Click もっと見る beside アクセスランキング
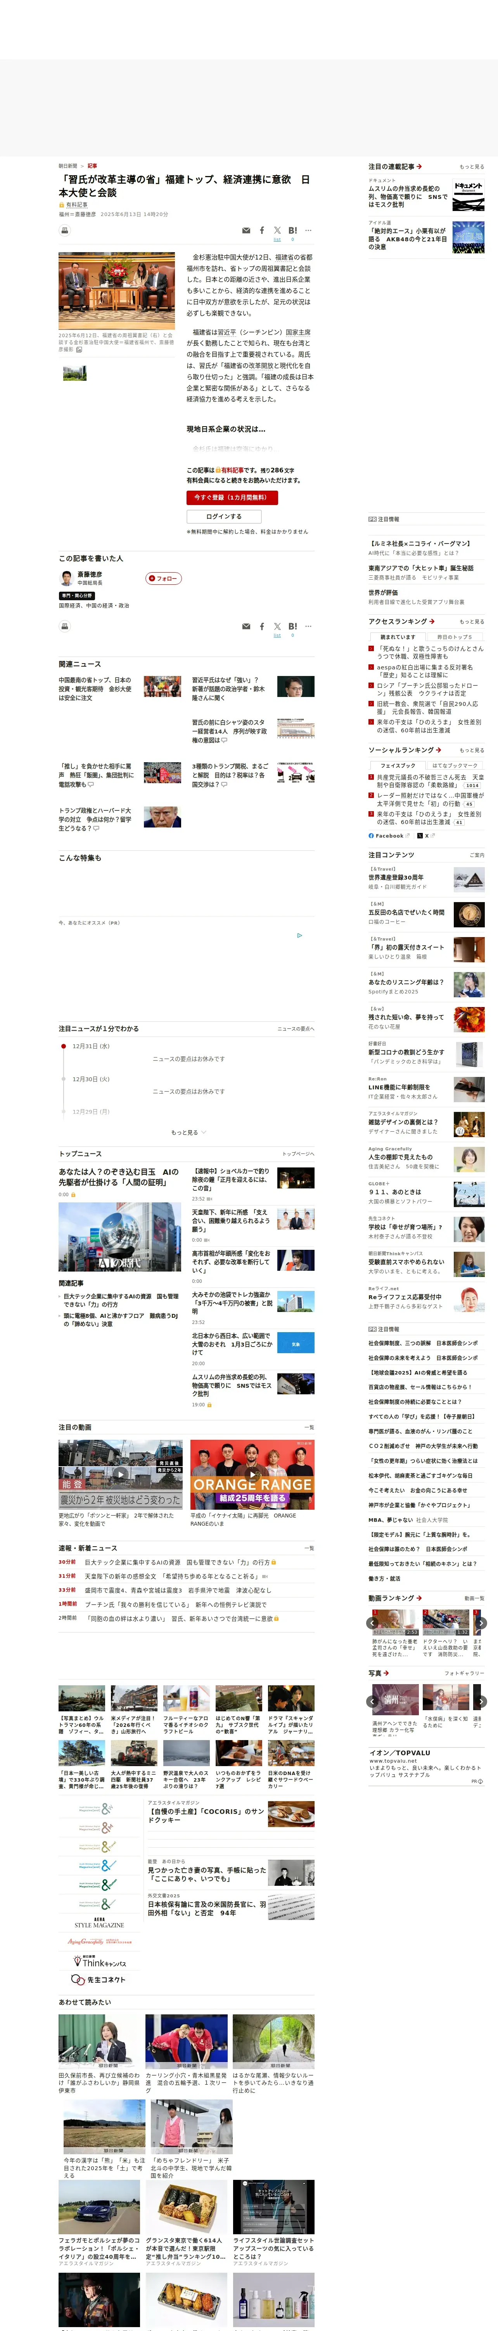This screenshot has width=498, height=2331. [472, 622]
